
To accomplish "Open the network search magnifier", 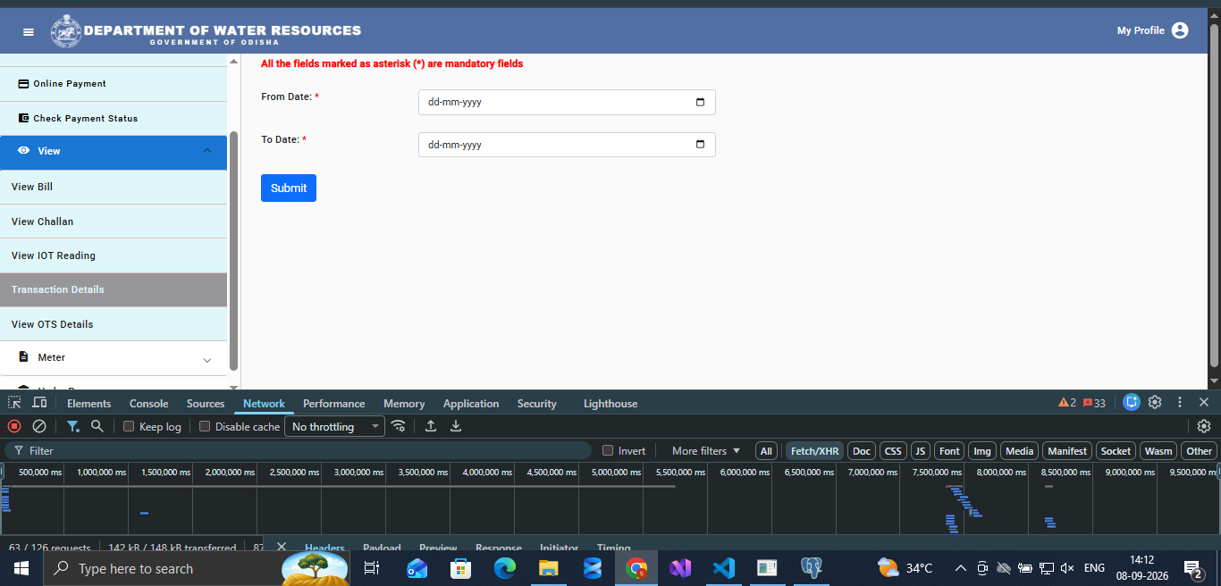I will tap(97, 426).
